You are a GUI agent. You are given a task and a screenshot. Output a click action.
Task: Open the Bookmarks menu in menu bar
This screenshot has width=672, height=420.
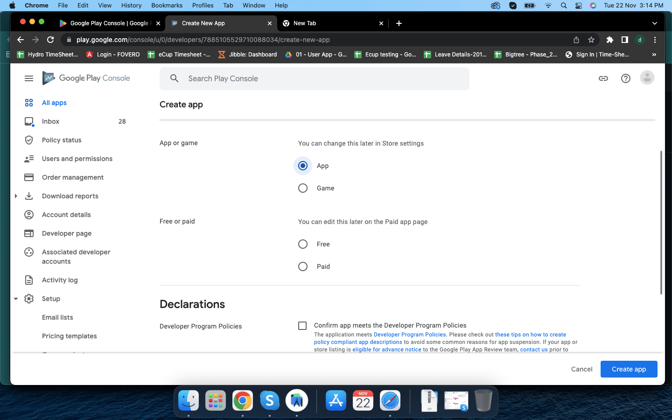[x=167, y=5]
